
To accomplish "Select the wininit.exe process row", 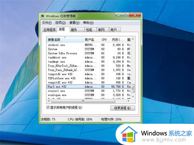I will pos(89,91).
